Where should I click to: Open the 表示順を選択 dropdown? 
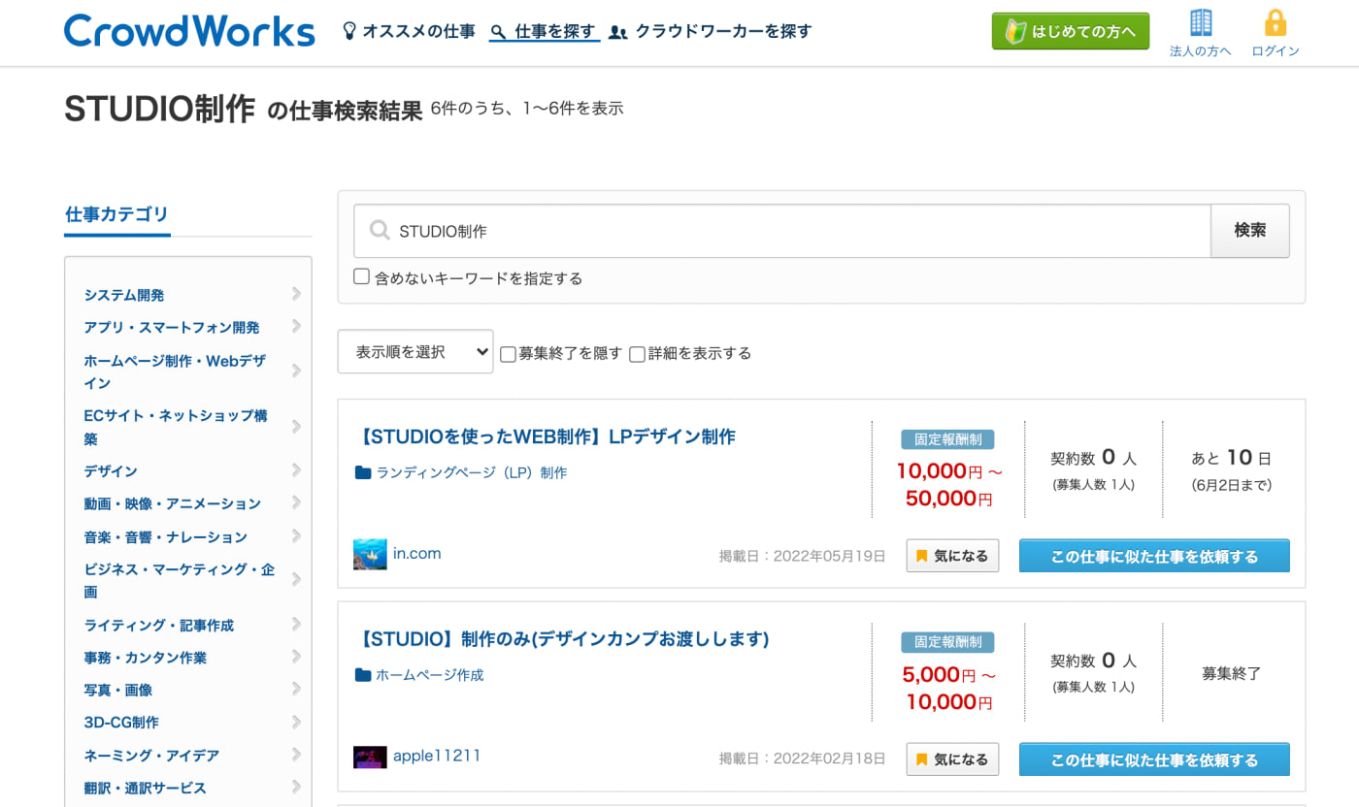(415, 352)
